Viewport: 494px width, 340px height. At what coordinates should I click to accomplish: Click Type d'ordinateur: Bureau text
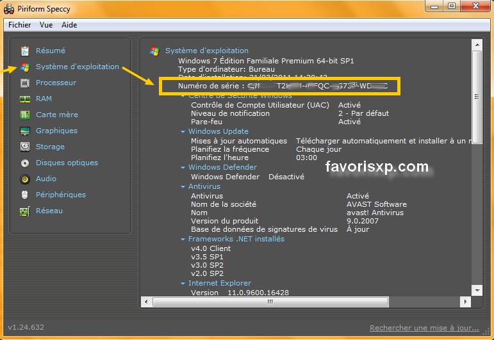[226, 69]
